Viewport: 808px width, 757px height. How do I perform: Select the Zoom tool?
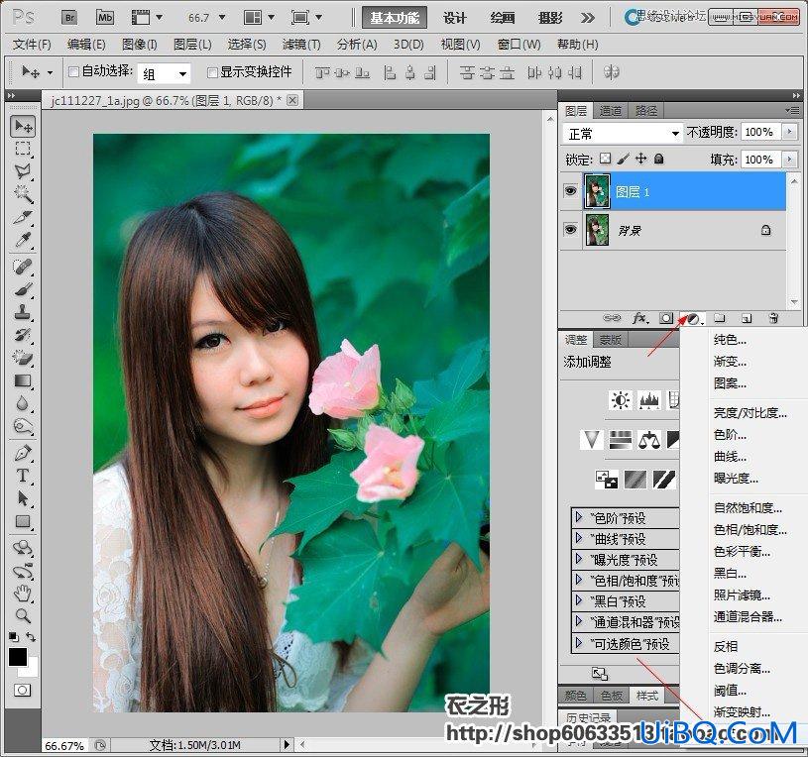[22, 615]
